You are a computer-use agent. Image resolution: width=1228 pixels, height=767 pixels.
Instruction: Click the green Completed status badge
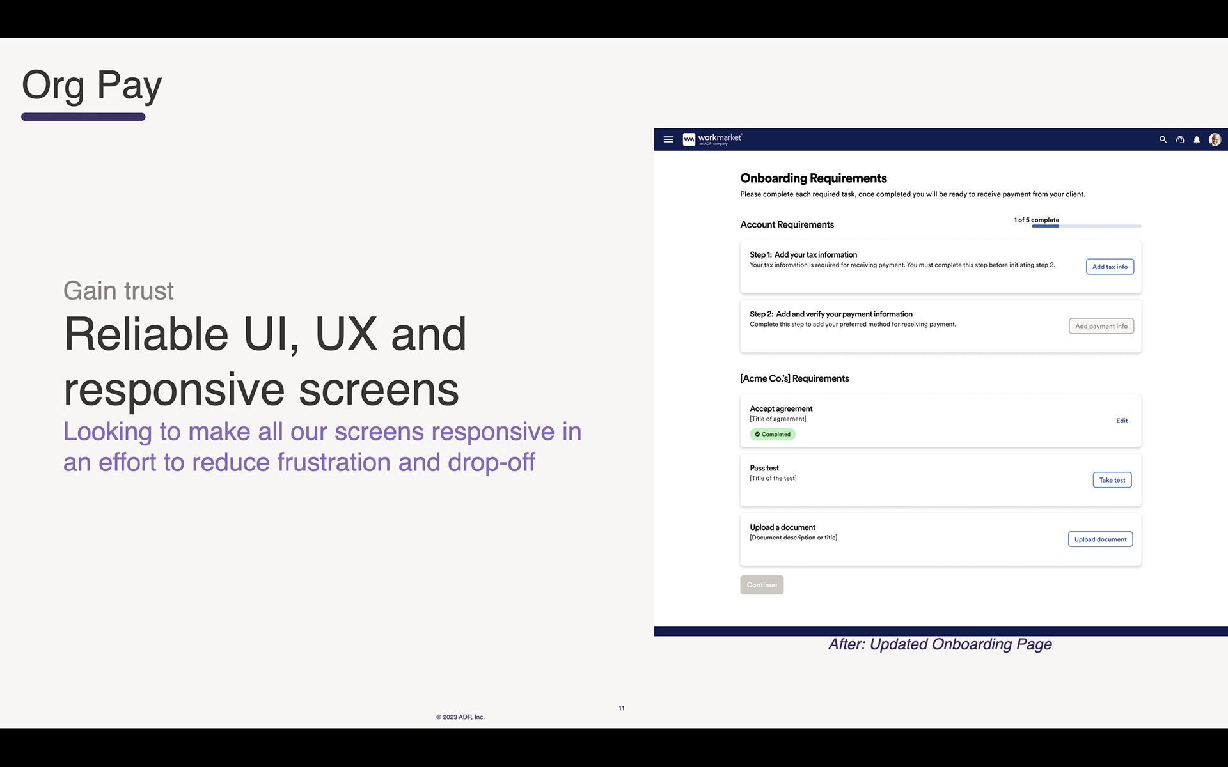(773, 434)
